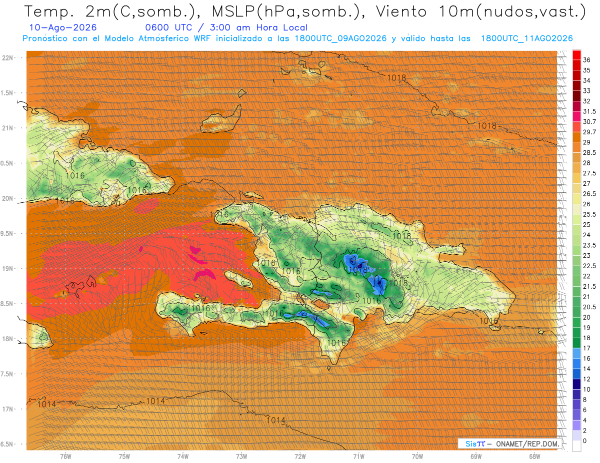Image resolution: width=600 pixels, height=463 pixels.
Task: Select the '1800UTC_11AGO2026' valid-until time
Action: coord(527,38)
